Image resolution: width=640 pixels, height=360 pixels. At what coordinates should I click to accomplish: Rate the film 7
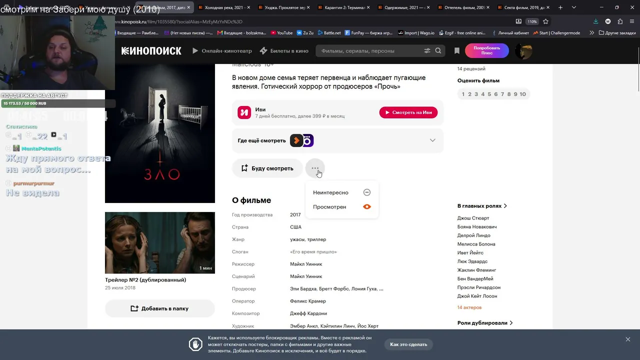click(502, 94)
